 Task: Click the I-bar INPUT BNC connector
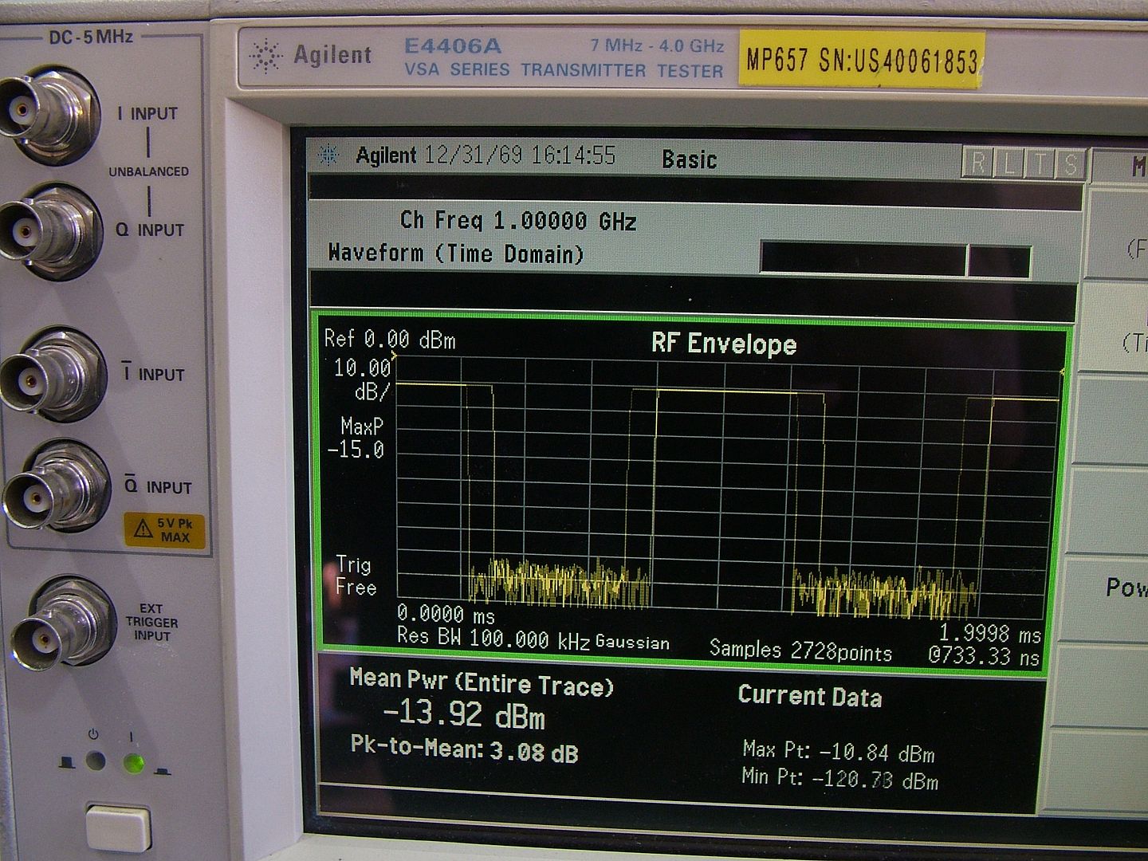click(52, 375)
